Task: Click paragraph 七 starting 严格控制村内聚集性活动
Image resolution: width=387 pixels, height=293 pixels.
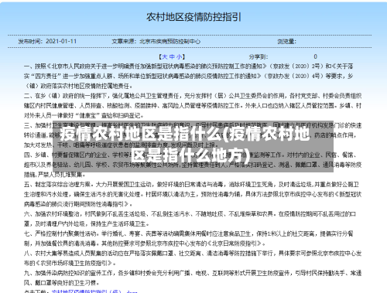Action: [189, 238]
